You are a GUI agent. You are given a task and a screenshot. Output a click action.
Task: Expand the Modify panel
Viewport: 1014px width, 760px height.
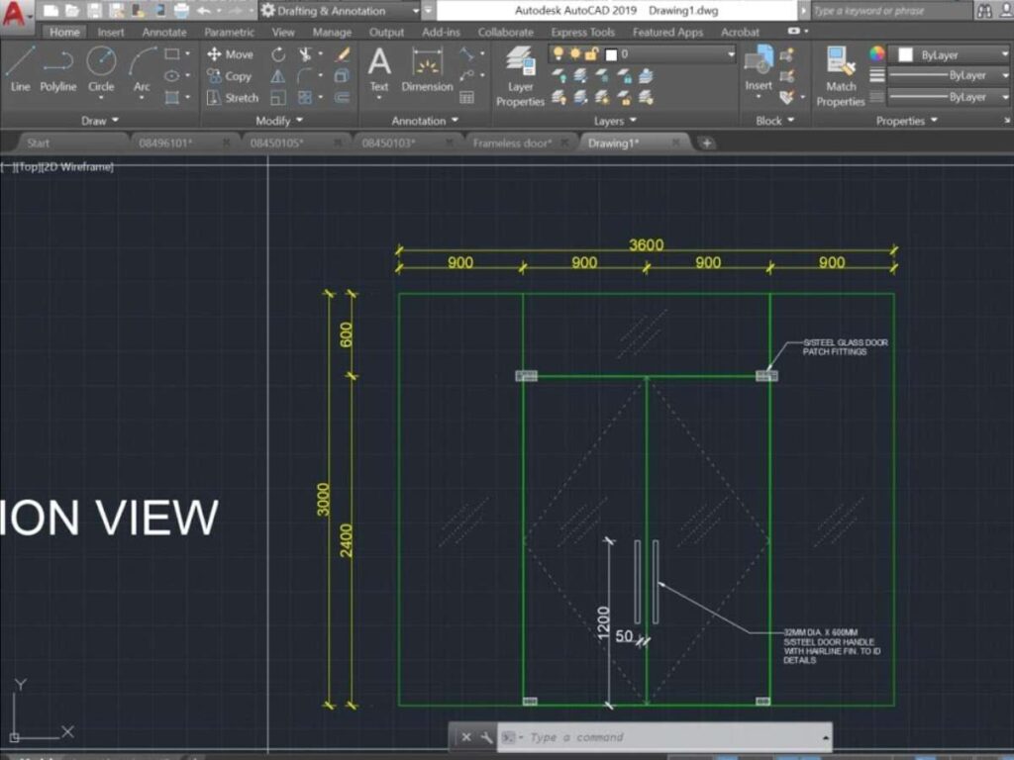(x=279, y=120)
